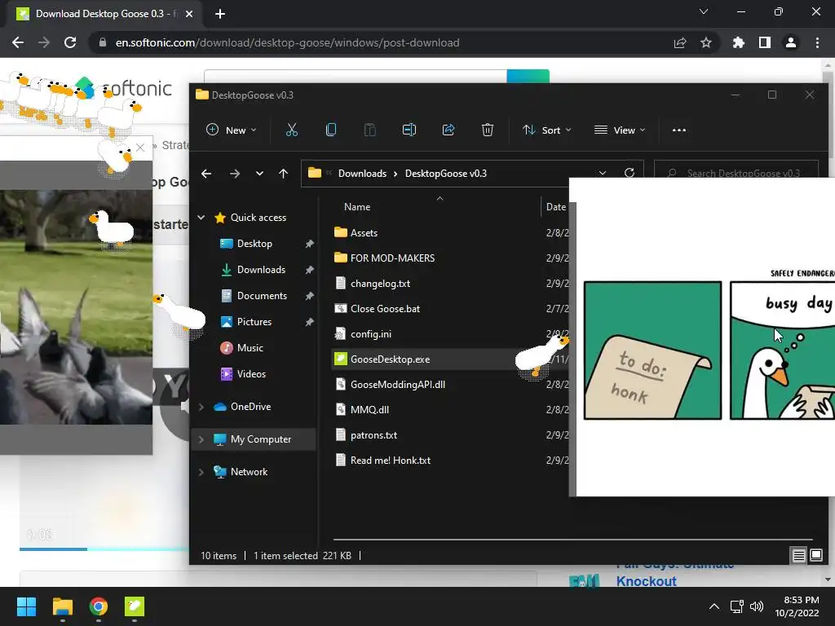Bookmark this page with the star icon
The image size is (835, 626).
(x=706, y=42)
